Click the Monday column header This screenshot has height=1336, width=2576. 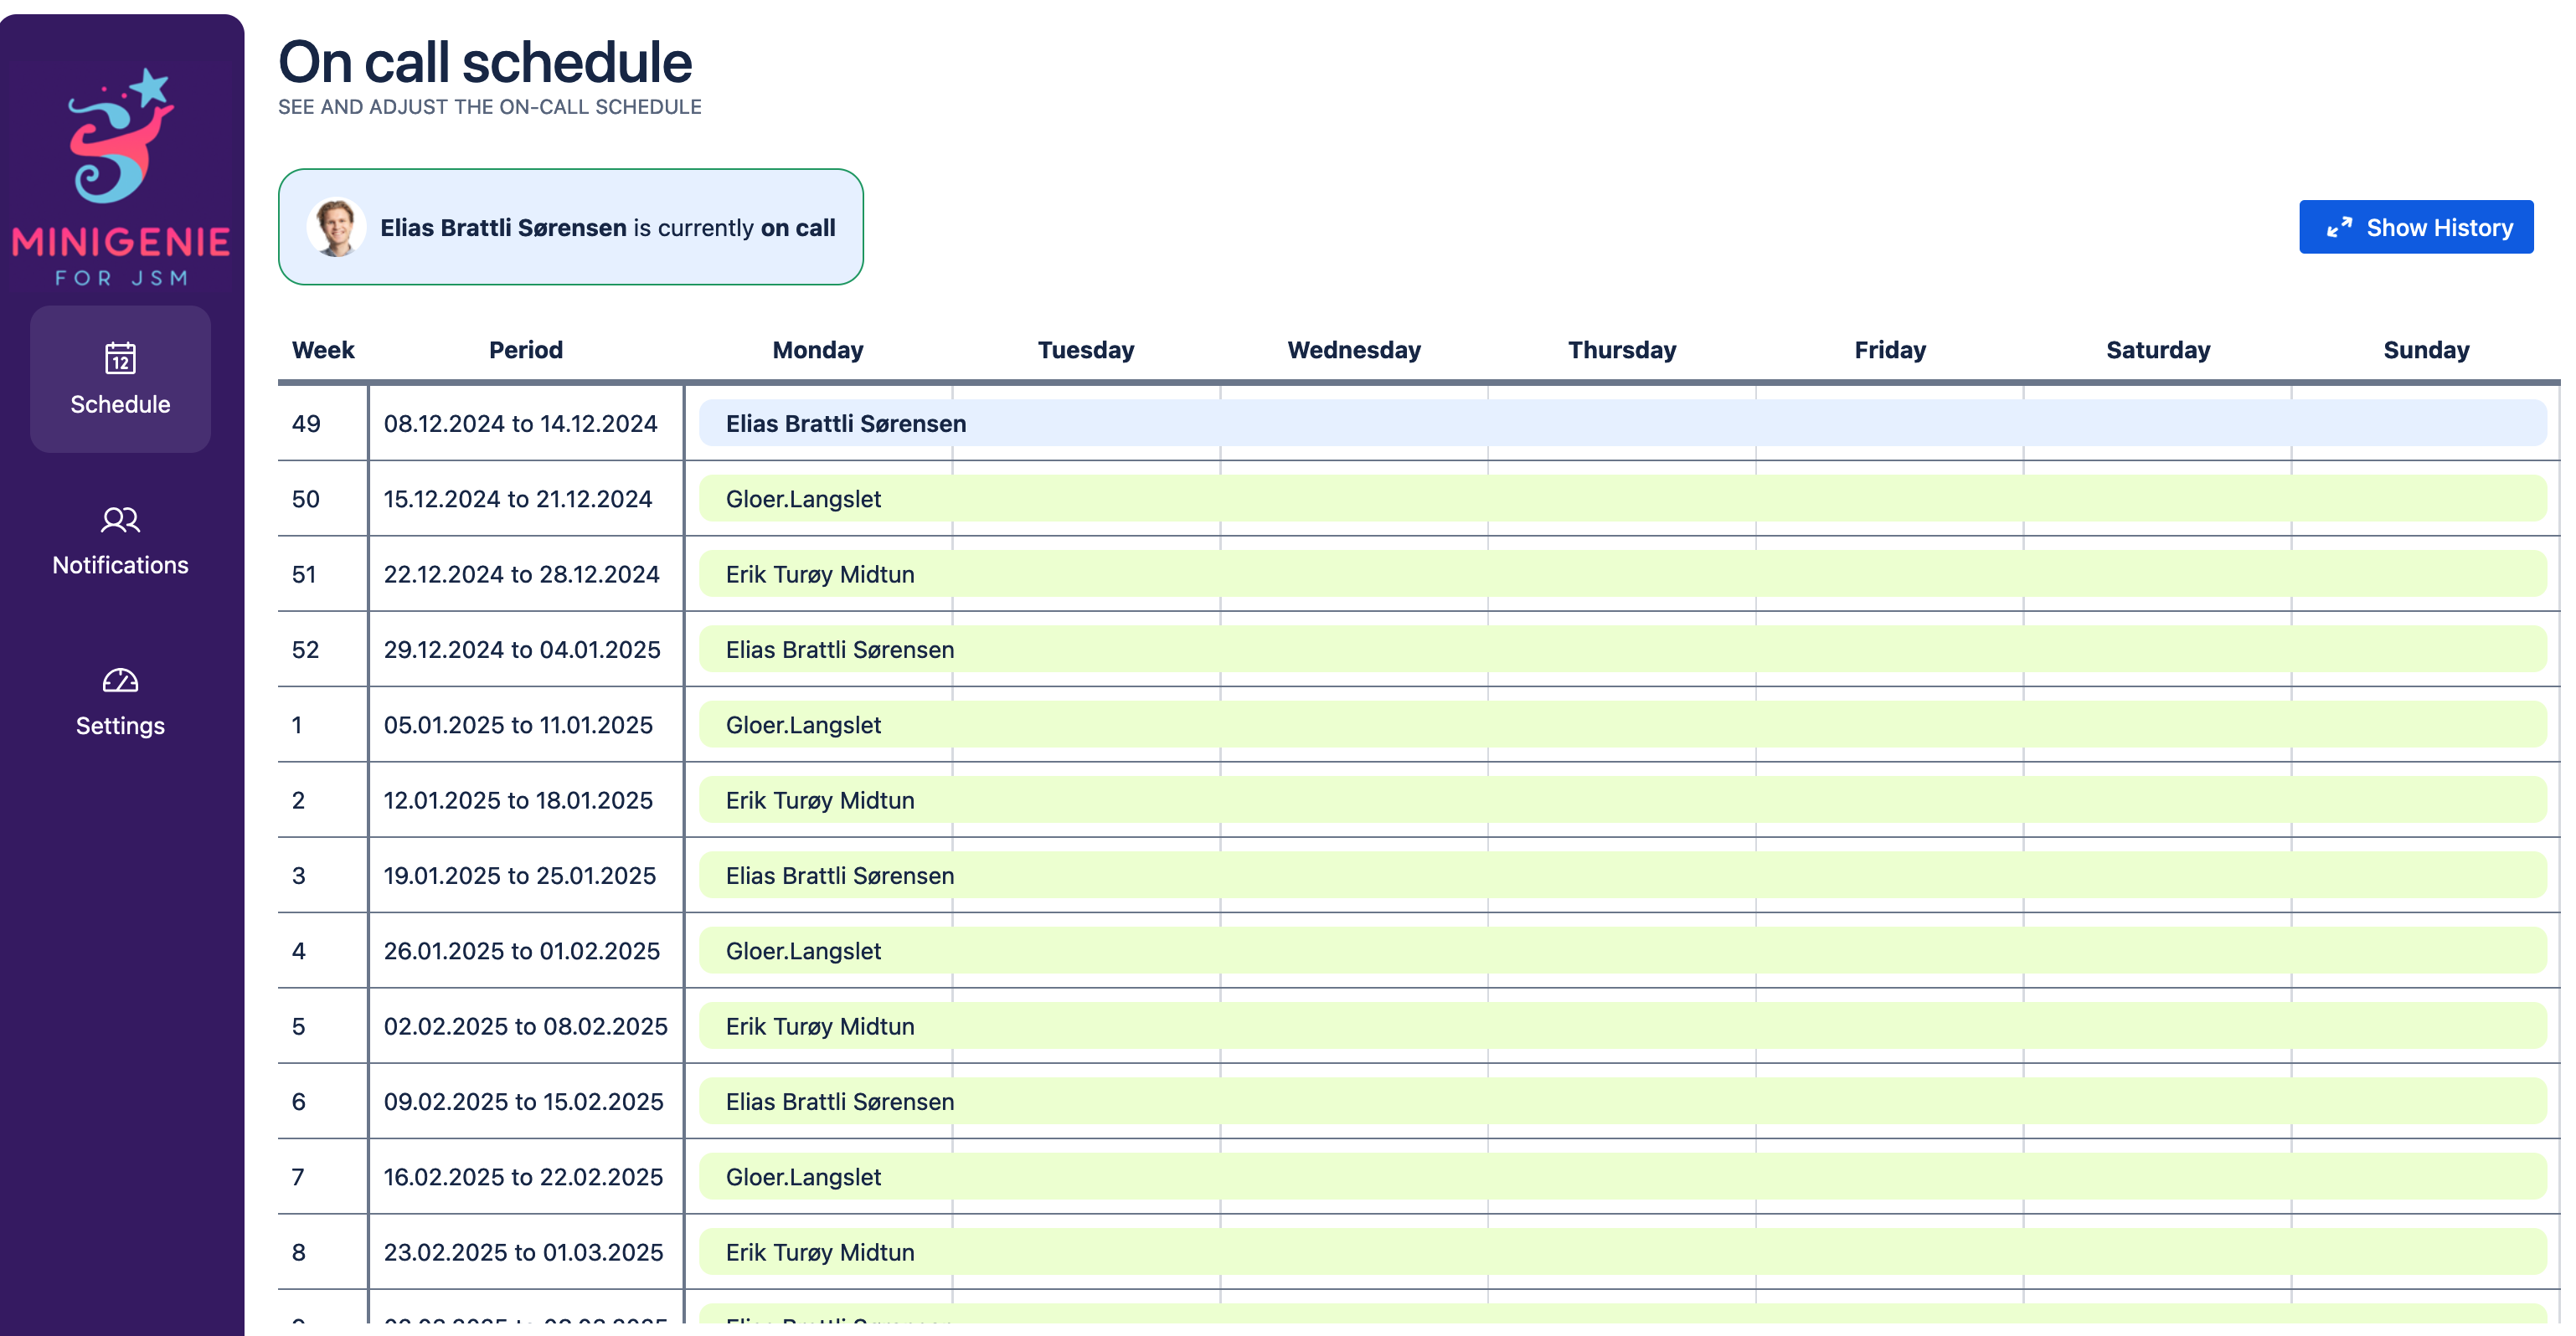817,350
